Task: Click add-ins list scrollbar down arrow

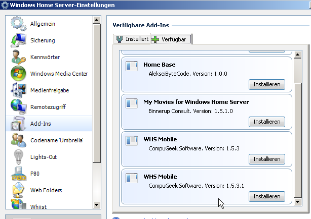Action: tap(298, 202)
